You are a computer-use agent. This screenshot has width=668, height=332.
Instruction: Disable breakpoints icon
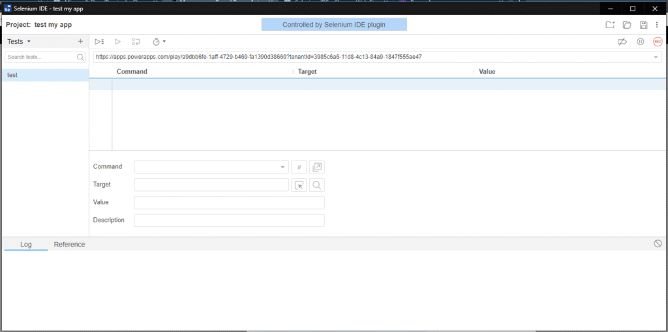(622, 42)
